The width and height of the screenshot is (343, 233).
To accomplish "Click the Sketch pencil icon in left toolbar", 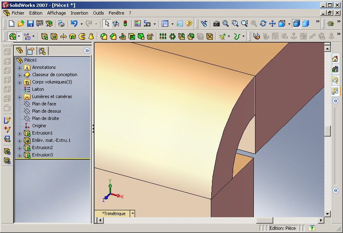I will tap(7, 120).
